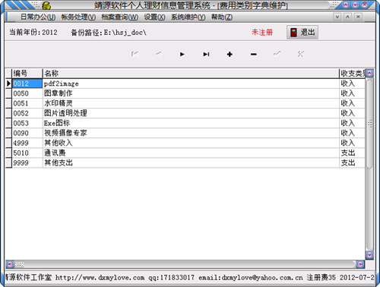
Task: Click scroll right arrow of horizontal scrollbar
Action: coord(360,264)
